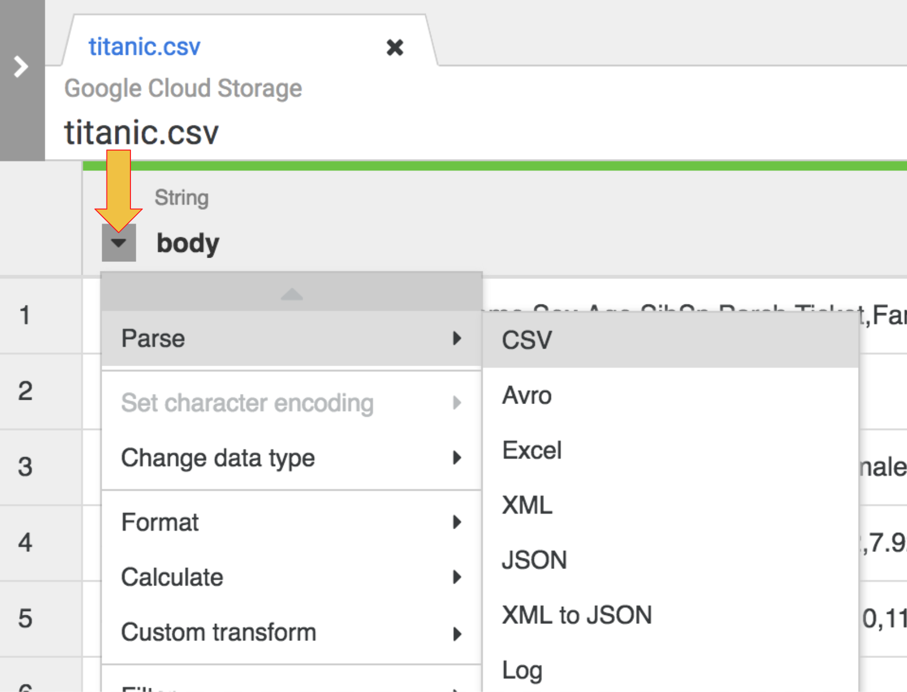Screen dimensions: 907x692
Task: Choose Avro as the parse format
Action: pyautogui.click(x=527, y=396)
